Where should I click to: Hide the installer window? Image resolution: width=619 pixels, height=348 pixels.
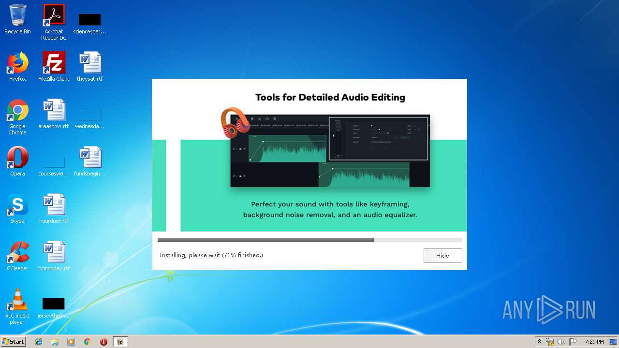pyautogui.click(x=442, y=255)
